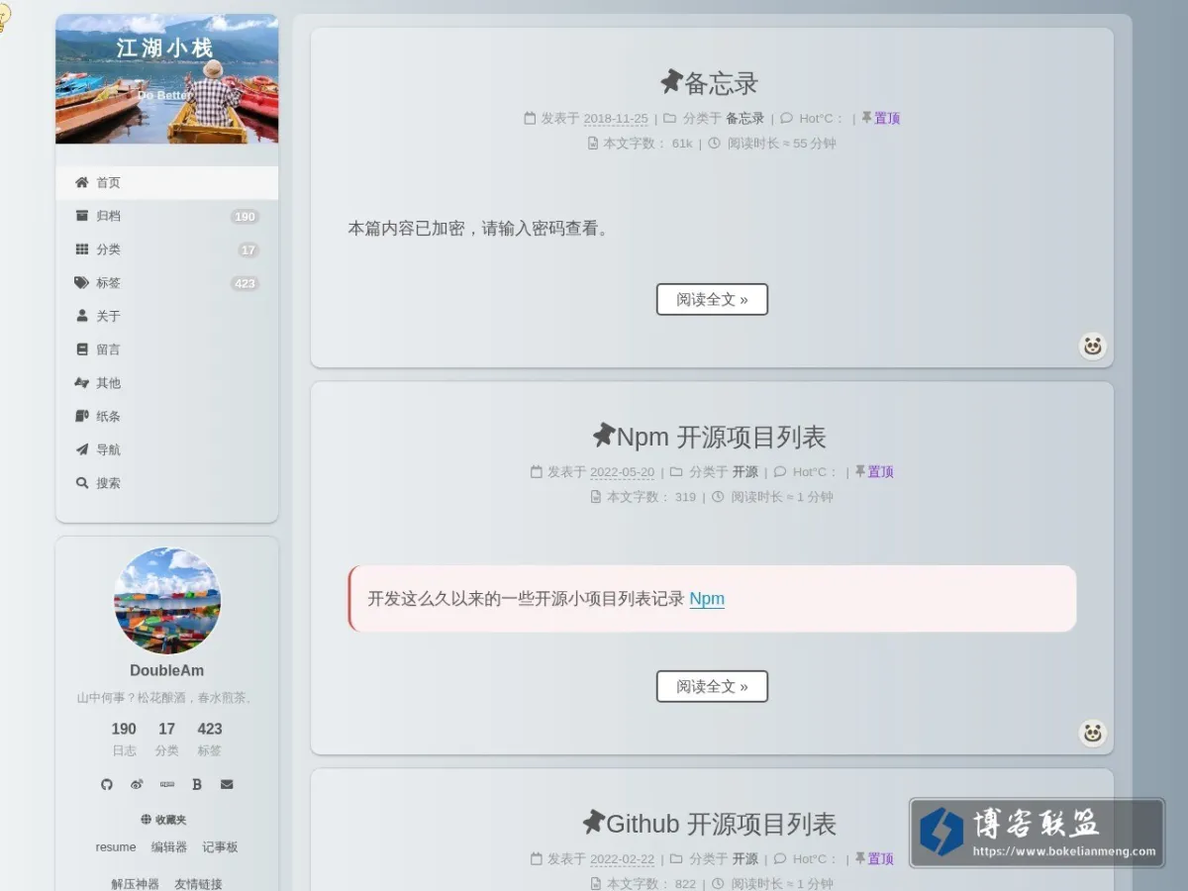Follow the Npm link in the excerpt
Image resolution: width=1188 pixels, height=891 pixels.
point(707,599)
